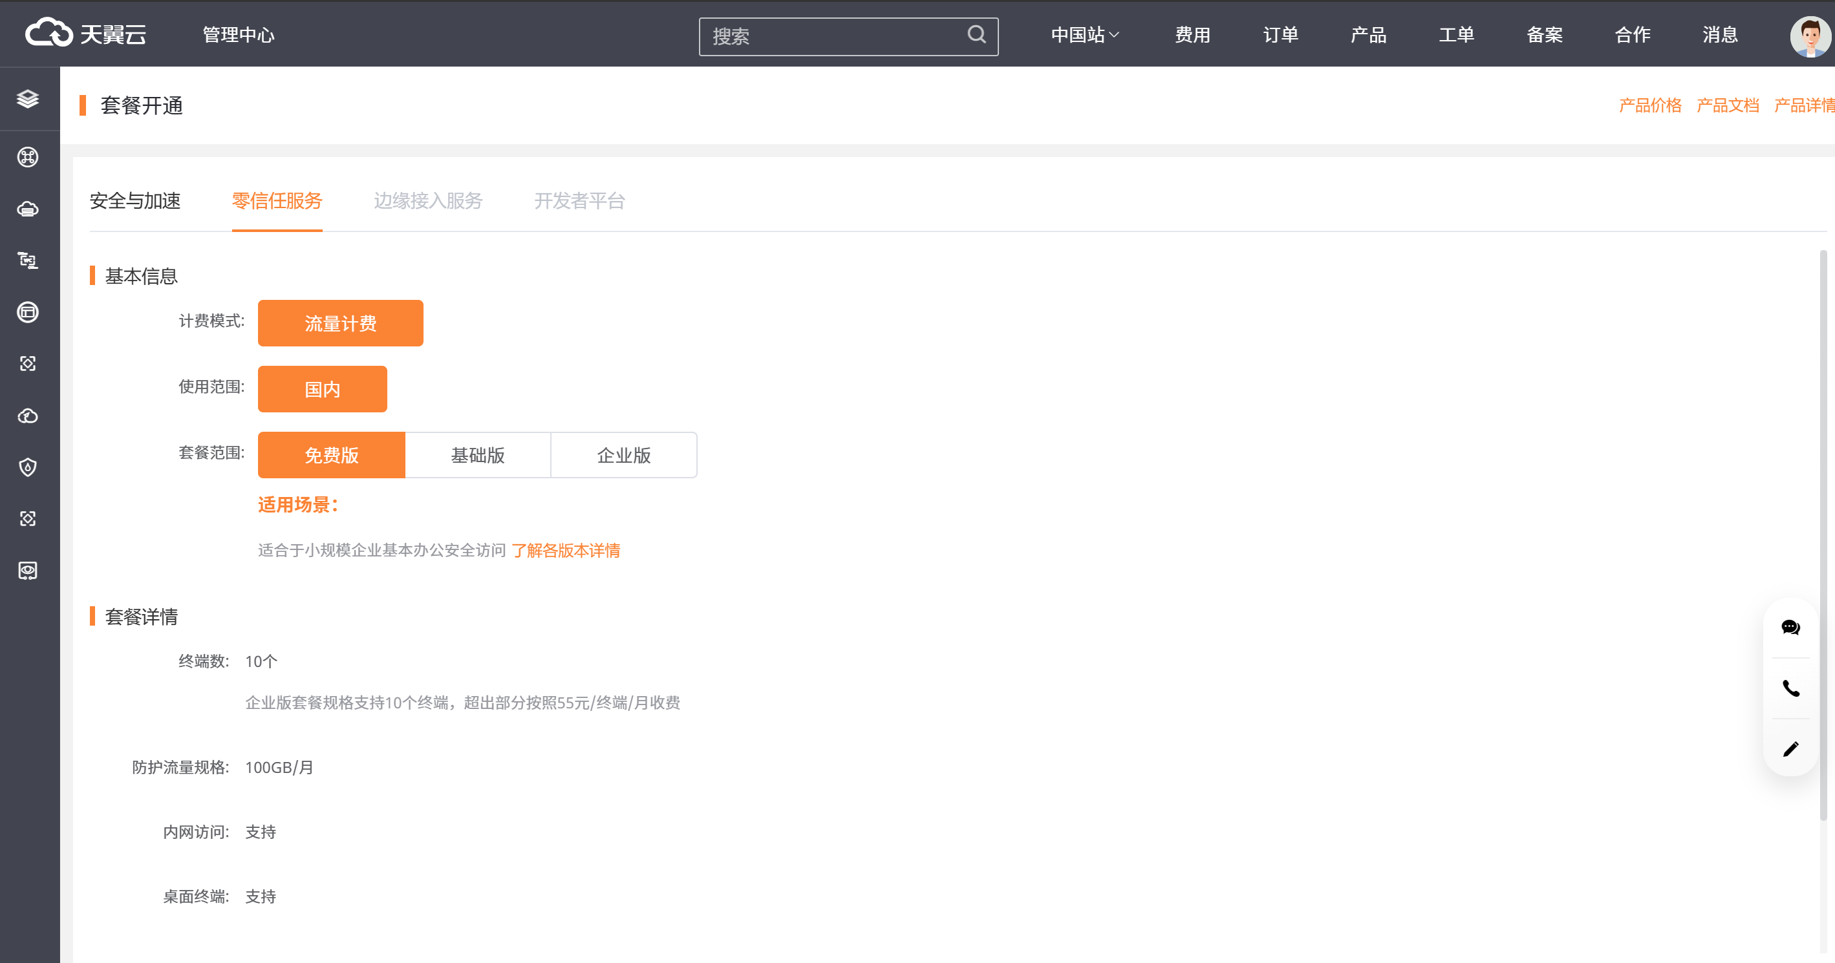Click the 天翼云 cloud logo
Screen dimensions: 1835x963
(x=85, y=34)
